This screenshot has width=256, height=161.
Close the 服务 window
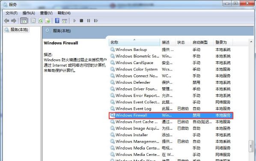(247, 3)
